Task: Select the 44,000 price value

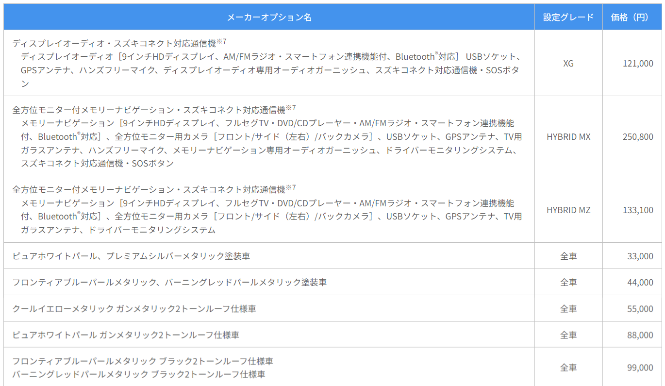Action: coord(640,283)
